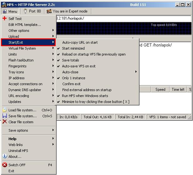Click the Expert mode people icon
The height and width of the screenshot is (175, 193).
click(x=49, y=11)
